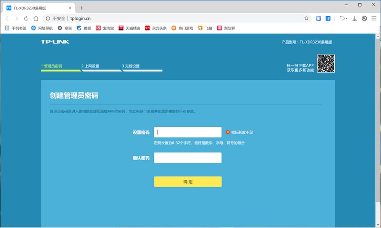Screen dimensions: 381x228
Task: Open 飞猪 bookmark
Action: tap(205, 28)
